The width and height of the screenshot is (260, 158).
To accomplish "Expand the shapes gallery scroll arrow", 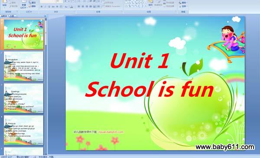I will click(x=146, y=6).
